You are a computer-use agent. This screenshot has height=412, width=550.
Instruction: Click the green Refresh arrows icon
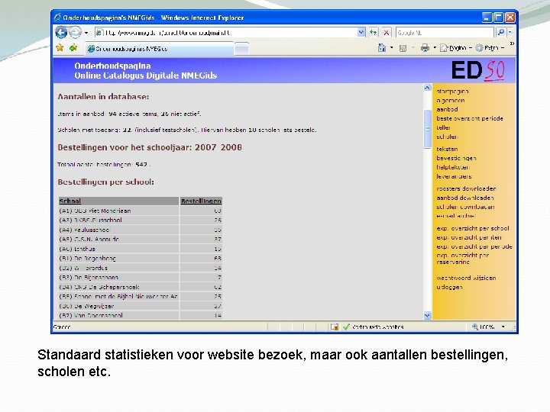pyautogui.click(x=374, y=33)
